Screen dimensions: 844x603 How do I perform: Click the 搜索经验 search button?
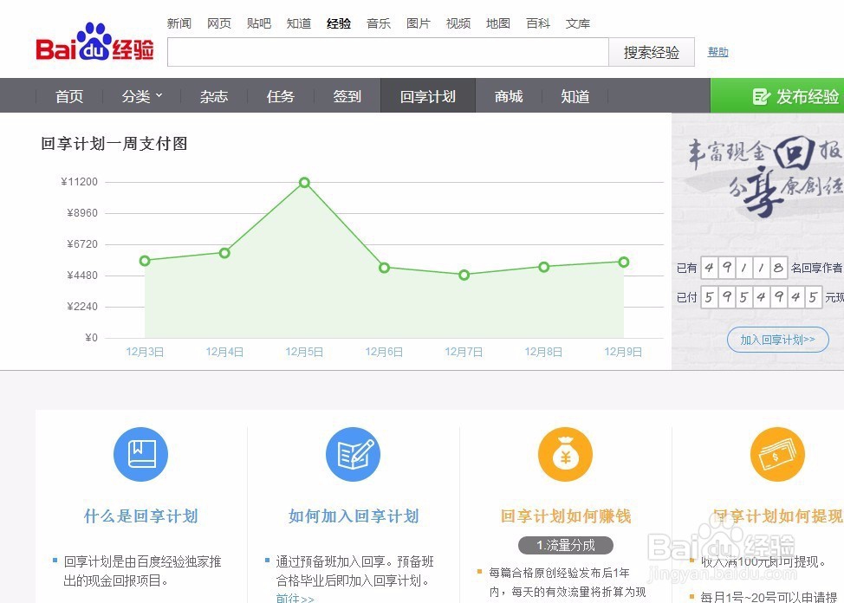pyautogui.click(x=651, y=52)
